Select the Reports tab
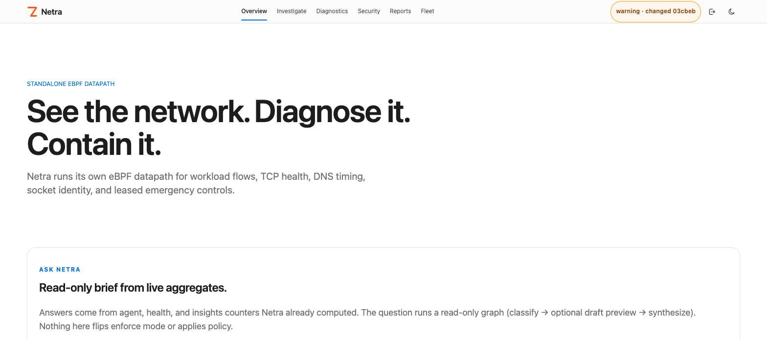The width and height of the screenshot is (767, 340). [400, 11]
